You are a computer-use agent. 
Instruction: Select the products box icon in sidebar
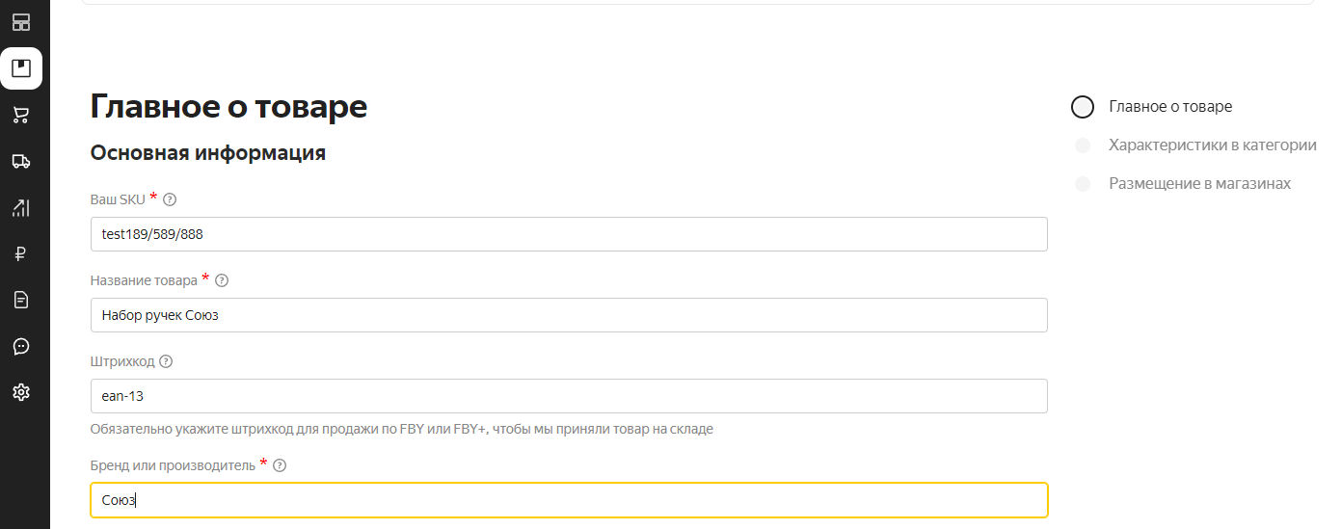[21, 68]
